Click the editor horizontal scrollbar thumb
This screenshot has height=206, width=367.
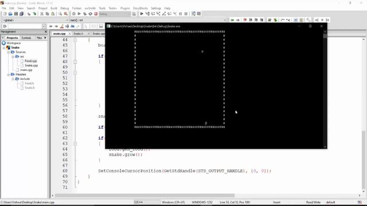pyautogui.click(x=145, y=196)
